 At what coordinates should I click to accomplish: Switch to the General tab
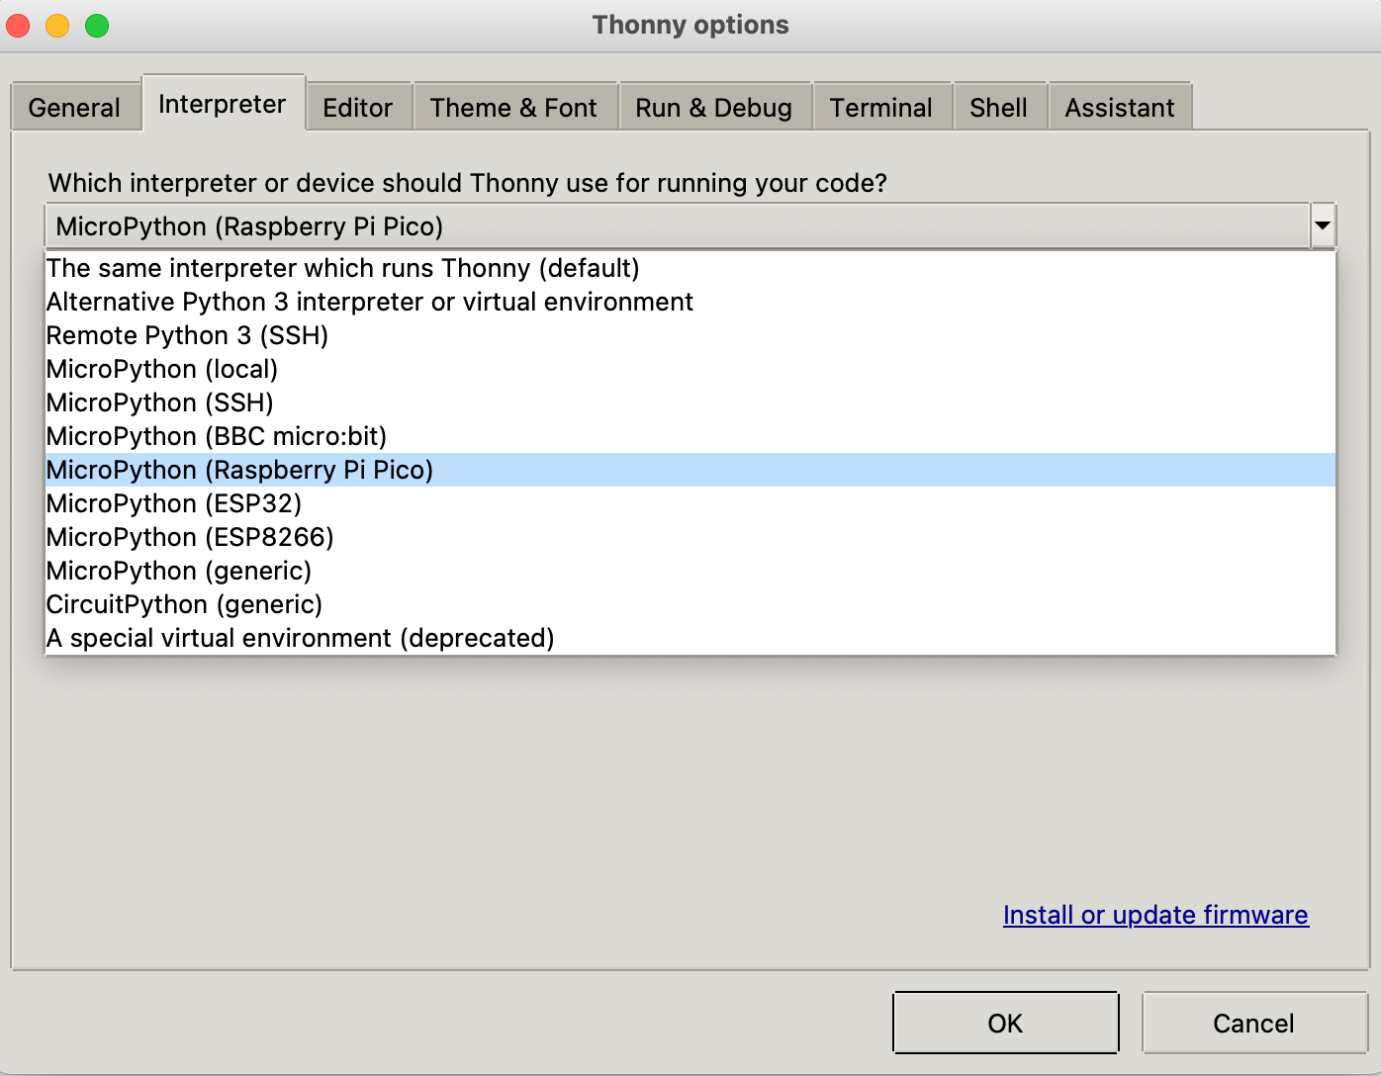coord(74,107)
